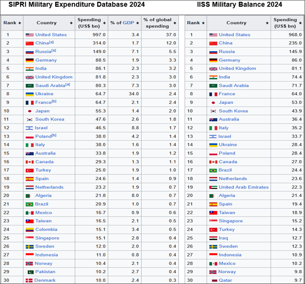Click the Brazil flag in IISS table
Viewport: 305px width, 284px height.
pos(213,170)
